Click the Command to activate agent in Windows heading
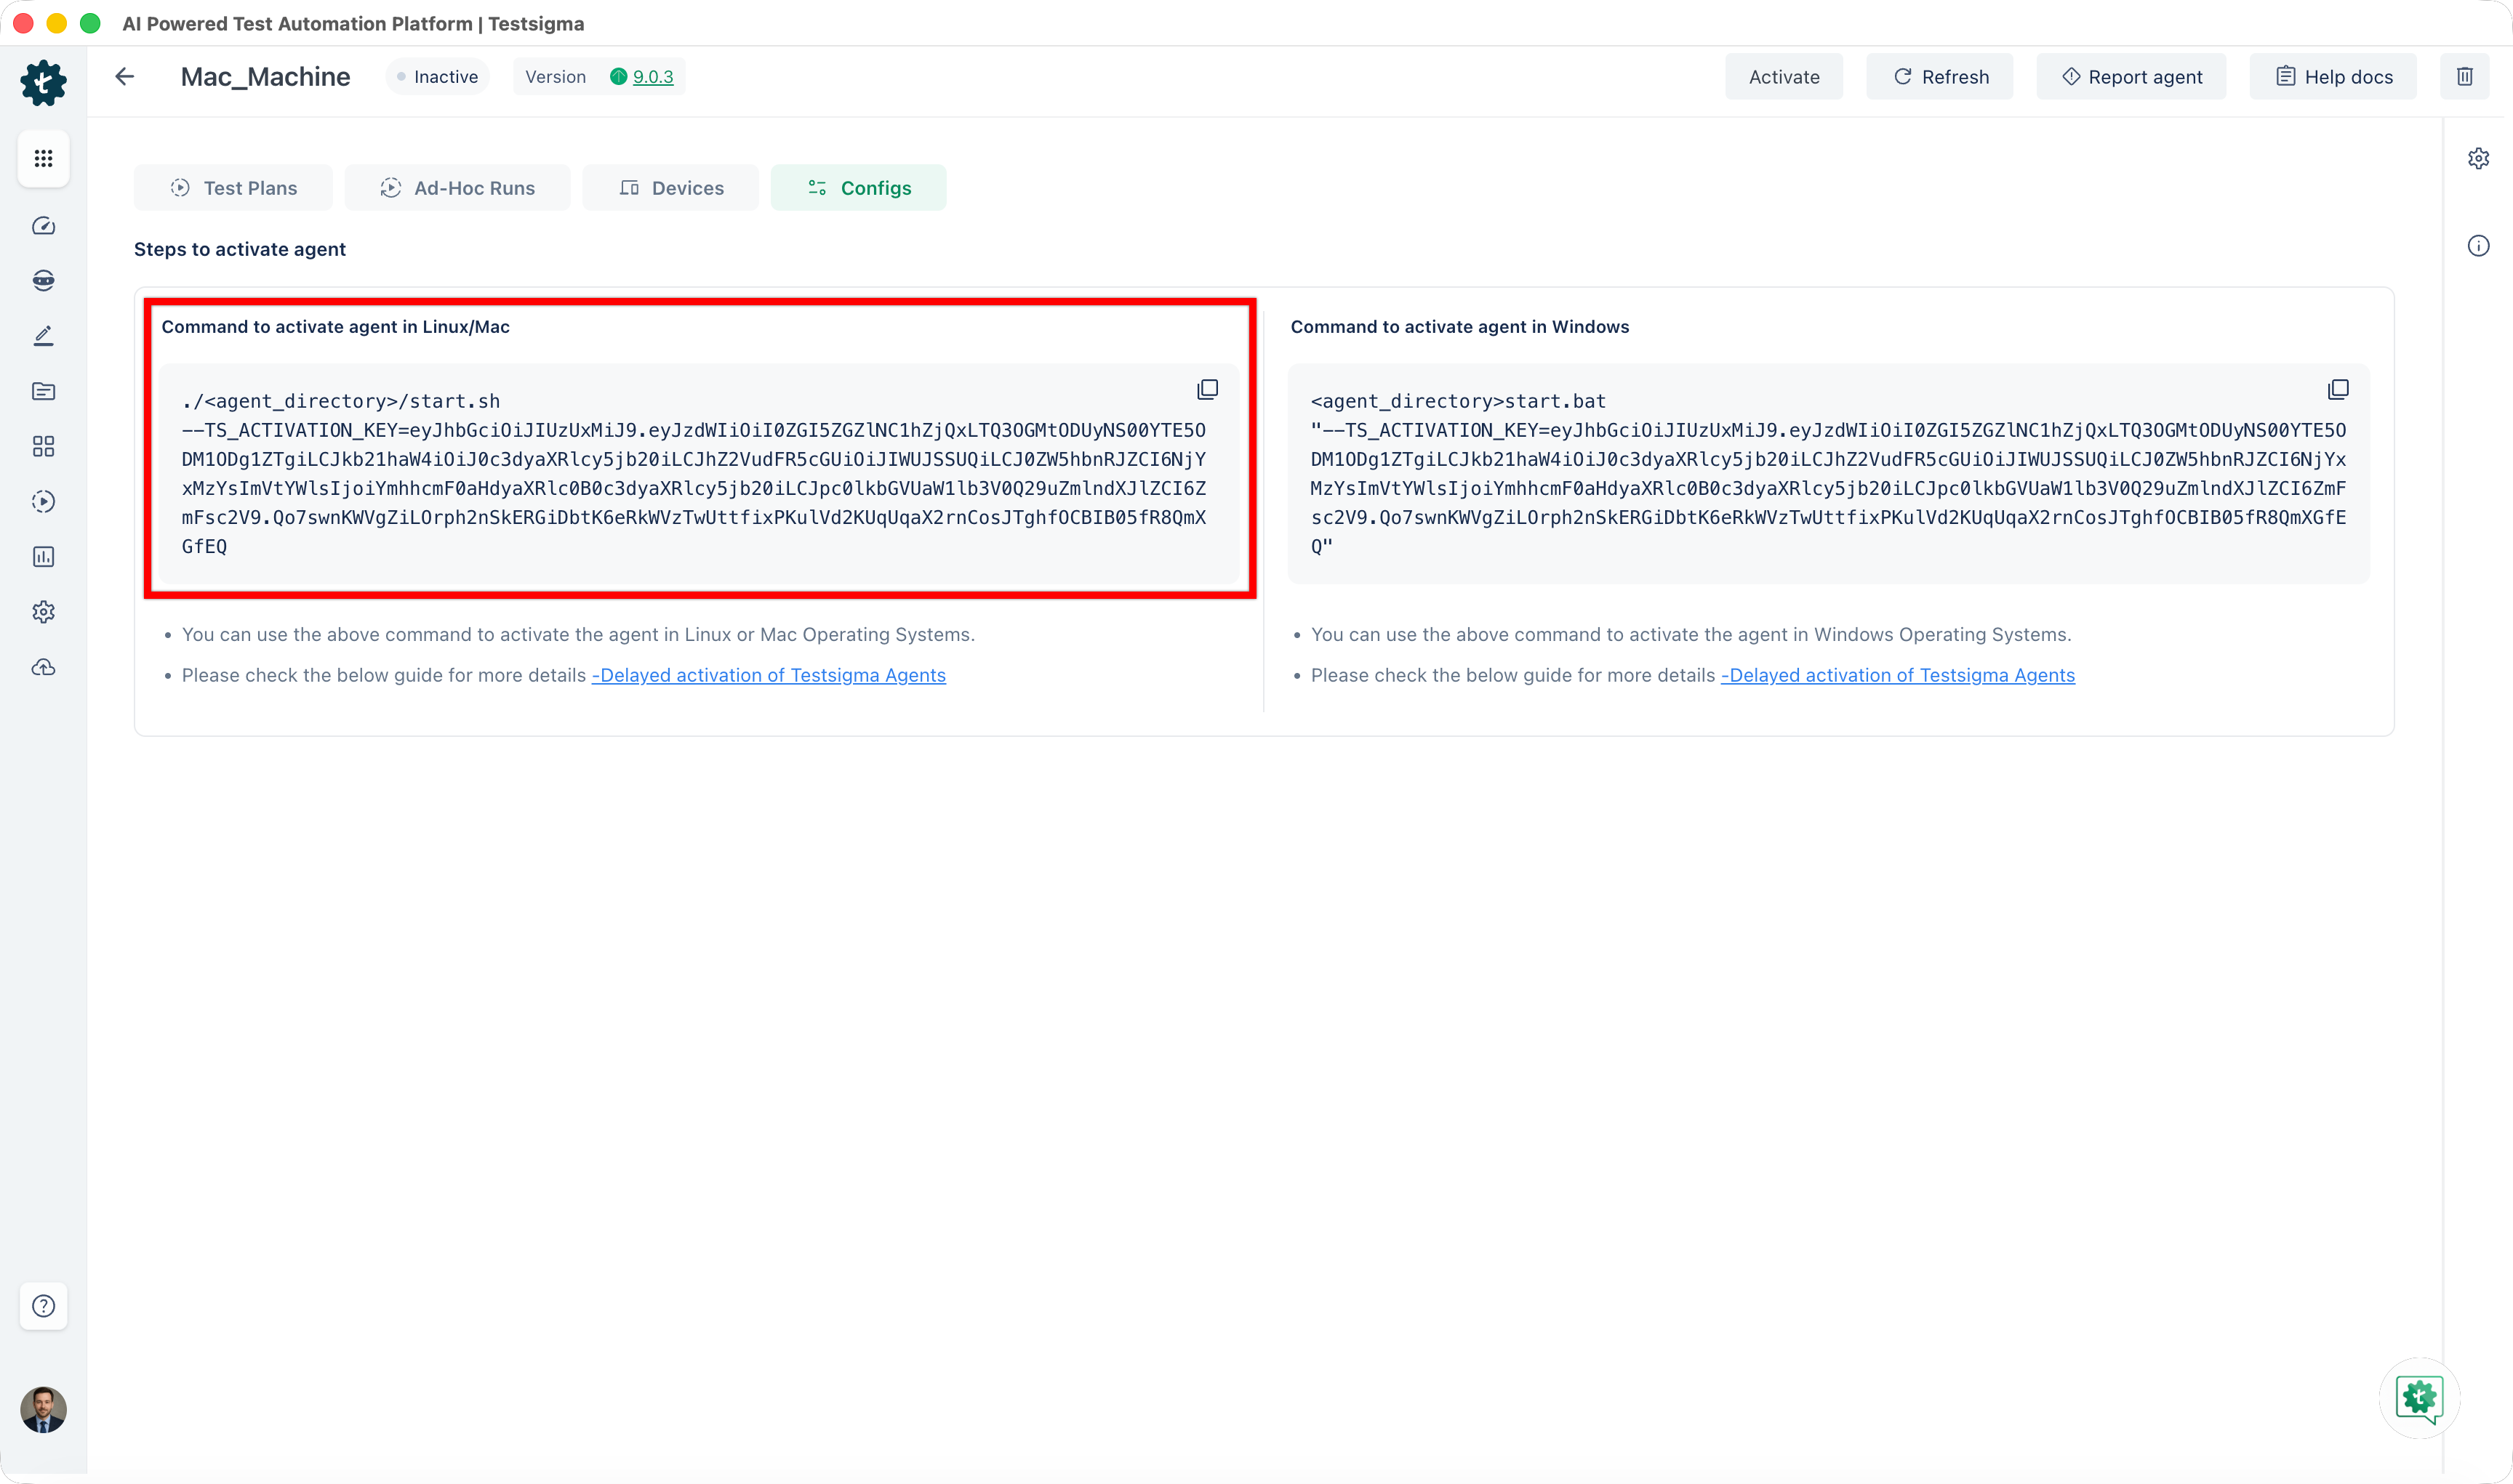The image size is (2513, 1484). [x=1459, y=327]
